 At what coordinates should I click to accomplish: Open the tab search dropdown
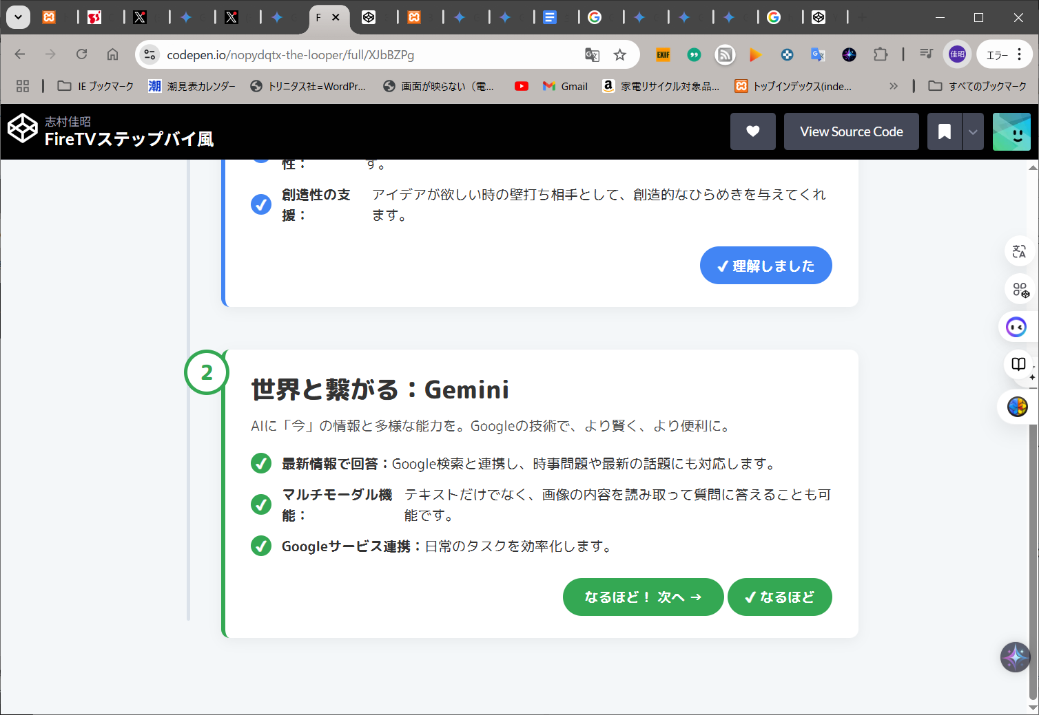click(19, 17)
